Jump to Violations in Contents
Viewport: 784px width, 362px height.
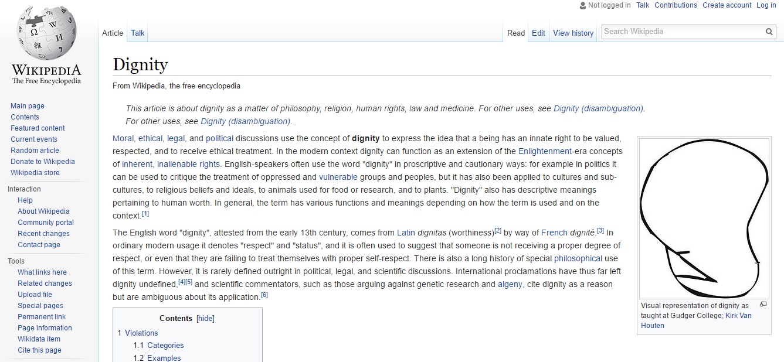141,333
